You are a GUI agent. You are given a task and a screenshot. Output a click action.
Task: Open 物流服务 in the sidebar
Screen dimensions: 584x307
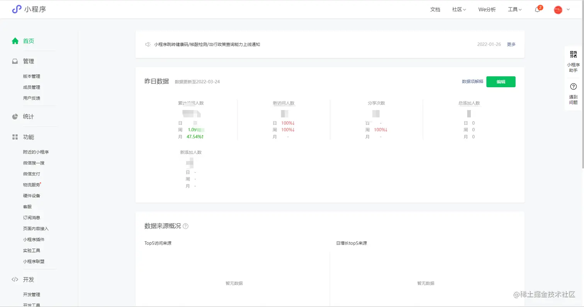32,185
